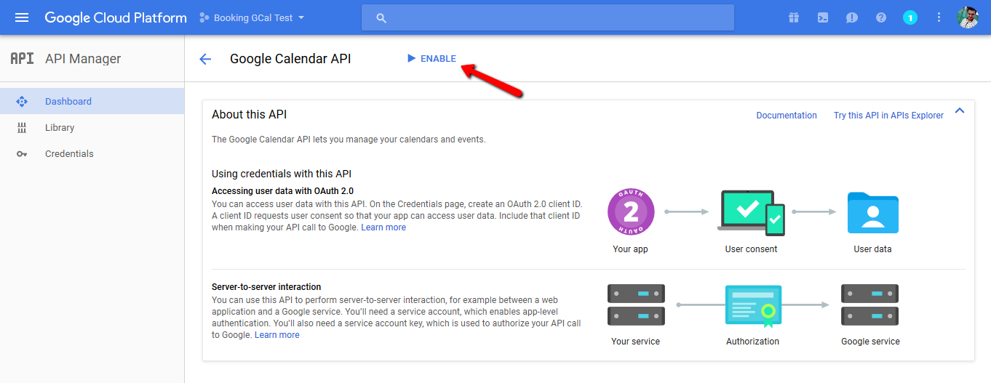Open the help question mark icon
This screenshot has height=383, width=991.
pos(881,17)
